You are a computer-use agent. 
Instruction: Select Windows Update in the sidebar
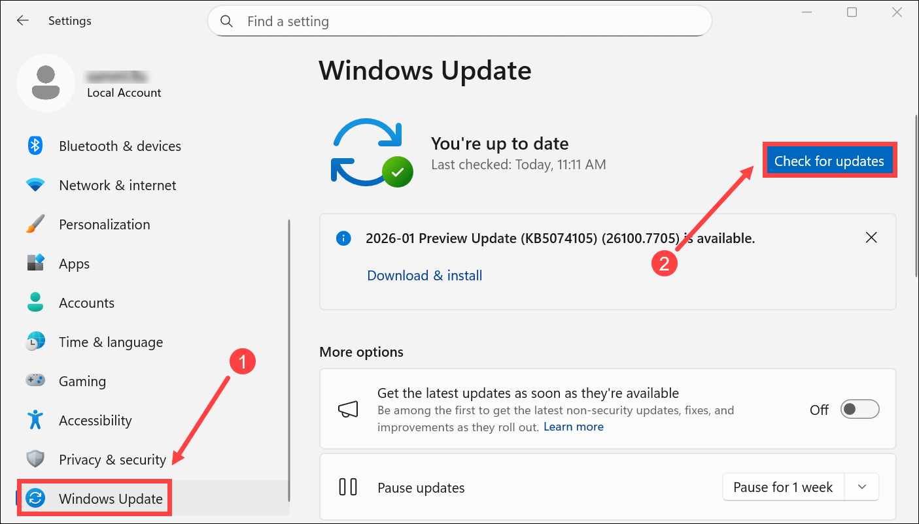[x=111, y=499]
